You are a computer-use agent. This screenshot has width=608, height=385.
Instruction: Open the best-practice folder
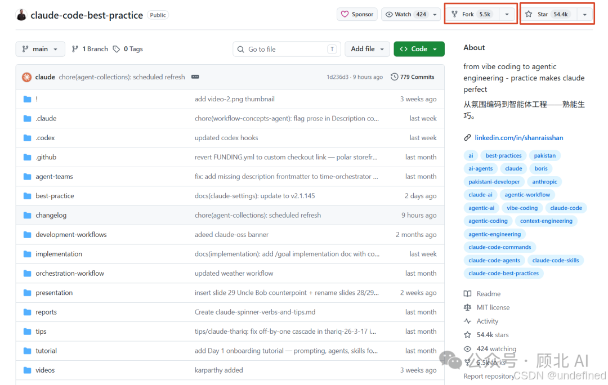[55, 196]
